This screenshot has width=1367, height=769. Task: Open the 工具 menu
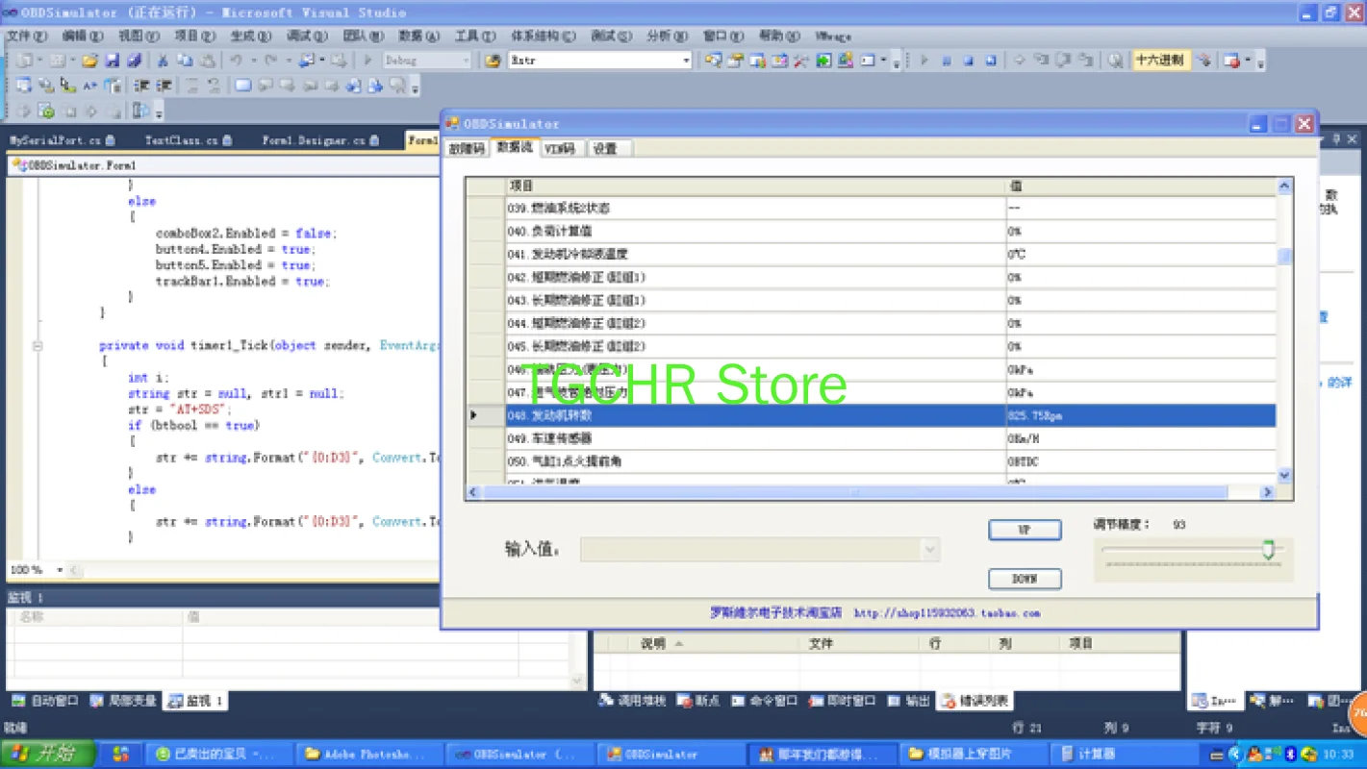click(473, 37)
